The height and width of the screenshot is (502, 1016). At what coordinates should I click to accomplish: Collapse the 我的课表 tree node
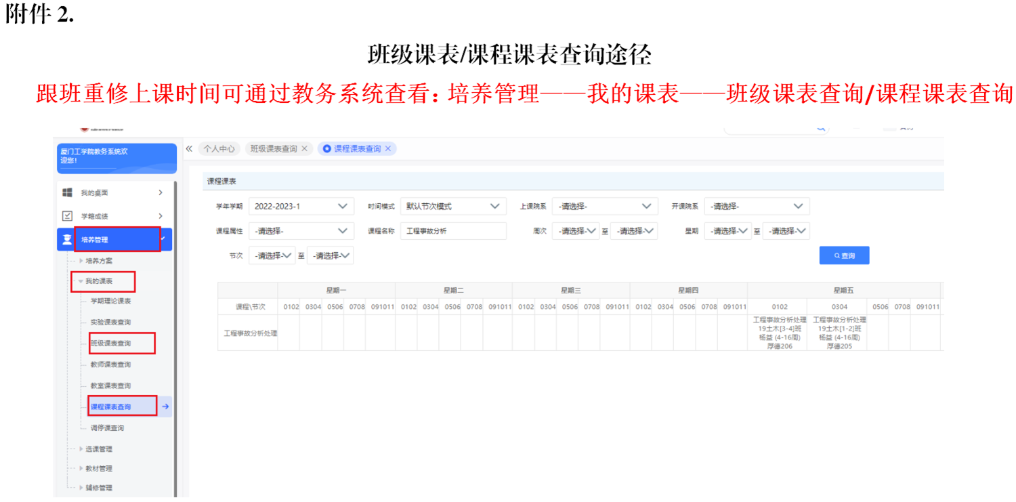[x=81, y=281]
